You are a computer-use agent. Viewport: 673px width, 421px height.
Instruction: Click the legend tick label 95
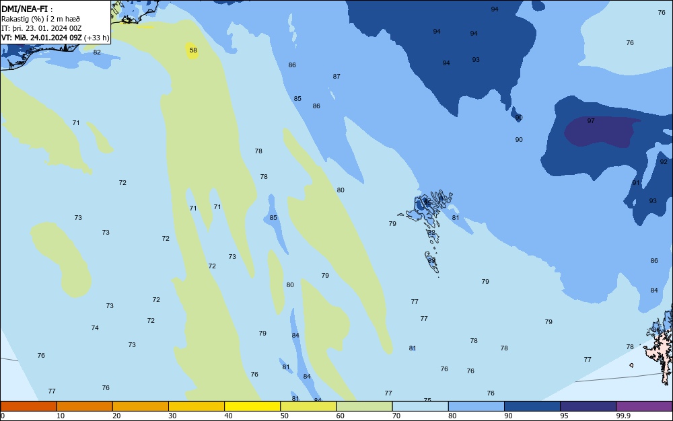point(564,416)
